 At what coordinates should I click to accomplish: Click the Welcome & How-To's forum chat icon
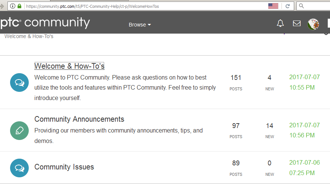coord(19,82)
